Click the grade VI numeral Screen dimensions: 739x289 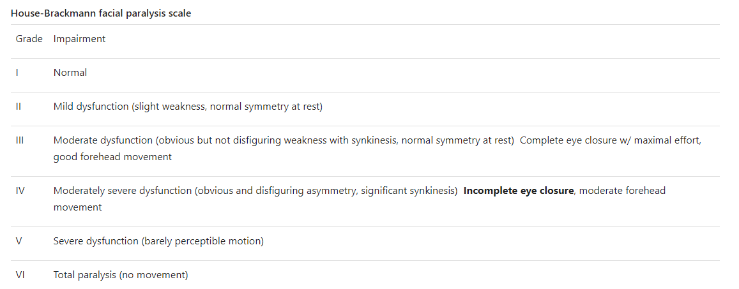coord(20,275)
